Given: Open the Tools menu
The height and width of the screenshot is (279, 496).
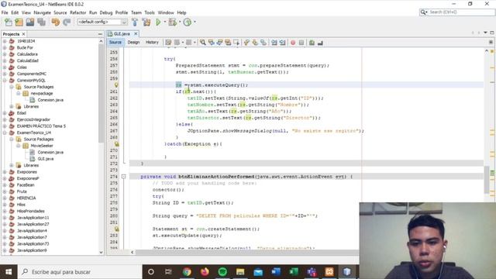Looking at the screenshot, I should (x=150, y=12).
